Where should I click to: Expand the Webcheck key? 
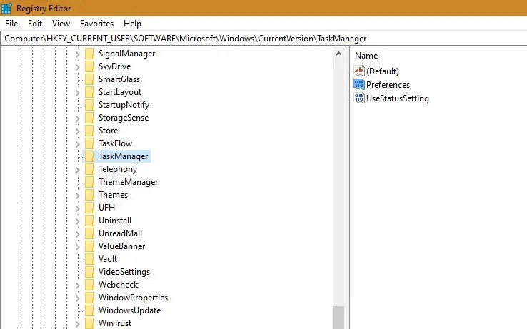coord(77,285)
